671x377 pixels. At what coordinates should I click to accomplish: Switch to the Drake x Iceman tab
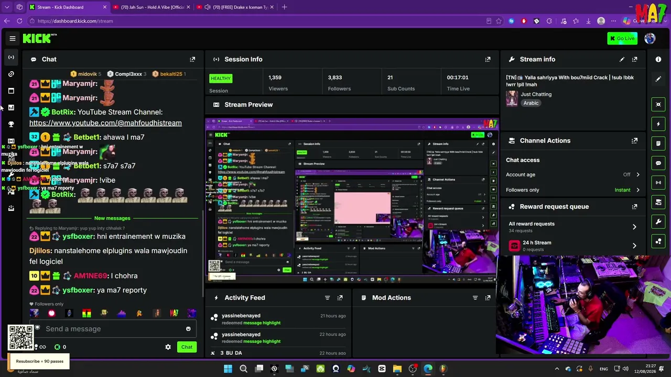click(x=236, y=7)
